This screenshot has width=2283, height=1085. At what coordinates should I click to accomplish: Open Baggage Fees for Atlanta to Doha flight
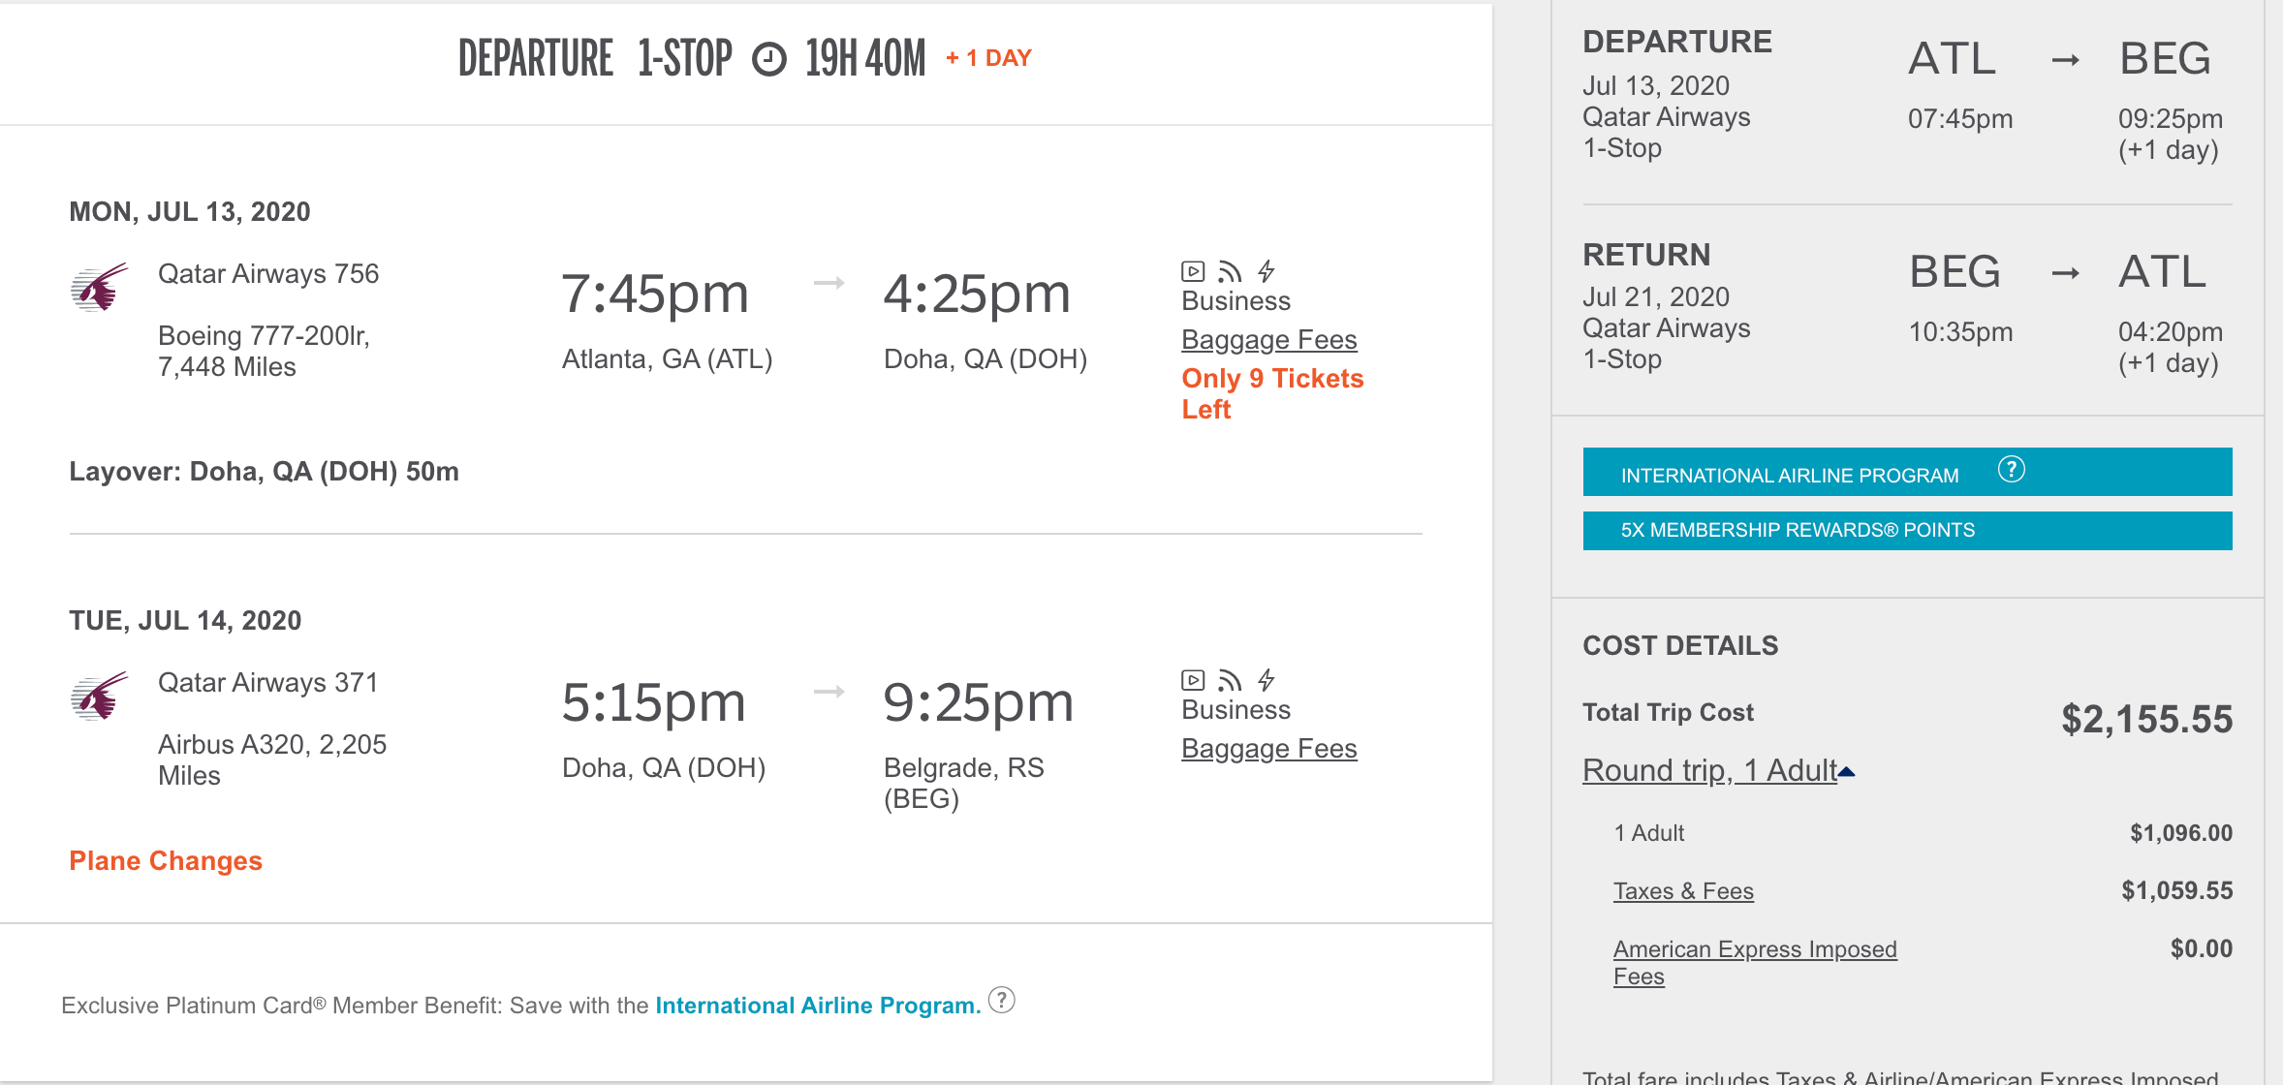[1268, 340]
